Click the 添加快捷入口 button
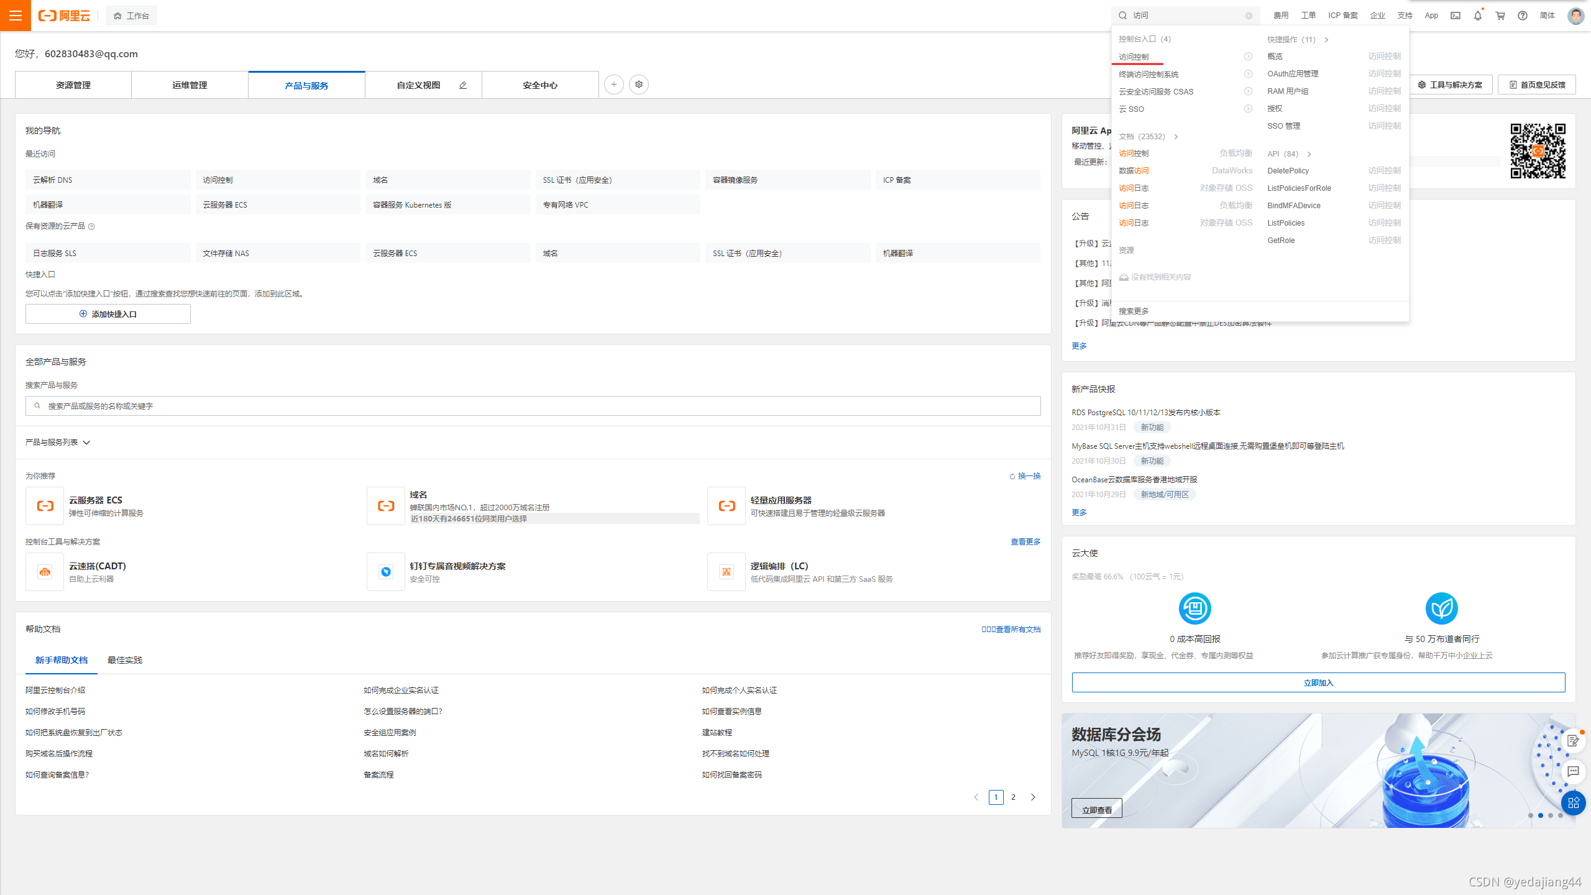1591x895 pixels. pos(108,314)
